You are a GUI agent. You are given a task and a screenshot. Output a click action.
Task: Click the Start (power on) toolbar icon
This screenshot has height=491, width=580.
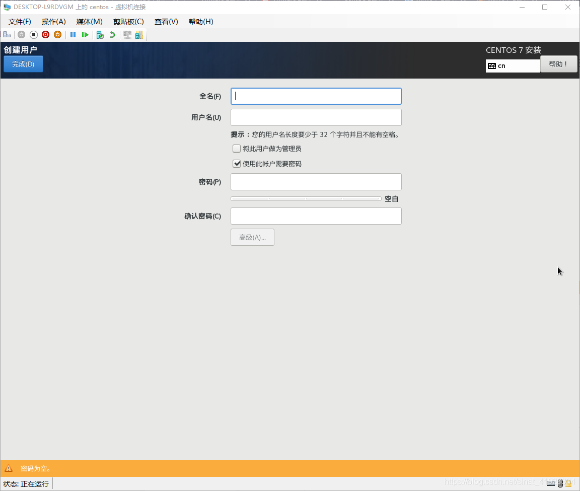click(22, 35)
